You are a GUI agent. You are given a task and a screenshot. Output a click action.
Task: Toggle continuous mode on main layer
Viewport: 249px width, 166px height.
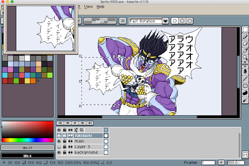point(70,141)
